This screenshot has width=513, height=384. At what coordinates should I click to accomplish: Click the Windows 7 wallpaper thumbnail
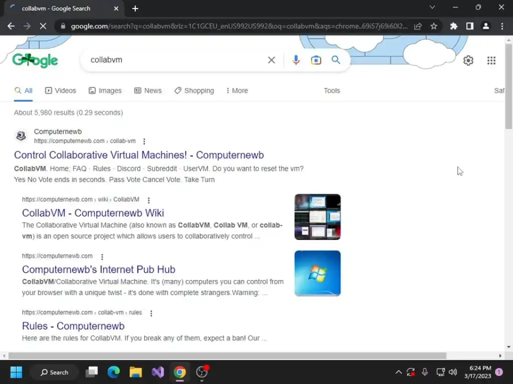point(317,273)
